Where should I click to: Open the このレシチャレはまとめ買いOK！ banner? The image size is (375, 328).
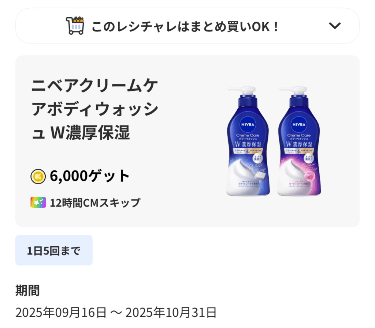[187, 26]
